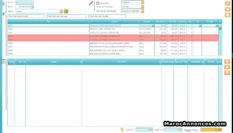Image resolution: width=233 pixels, height=133 pixels.
Task: Click the table grid icon on the left
Action: (x=3, y=62)
